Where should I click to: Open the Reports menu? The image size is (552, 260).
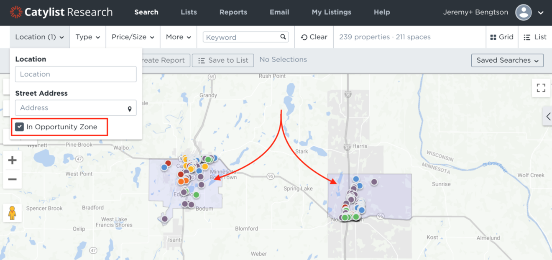point(233,12)
